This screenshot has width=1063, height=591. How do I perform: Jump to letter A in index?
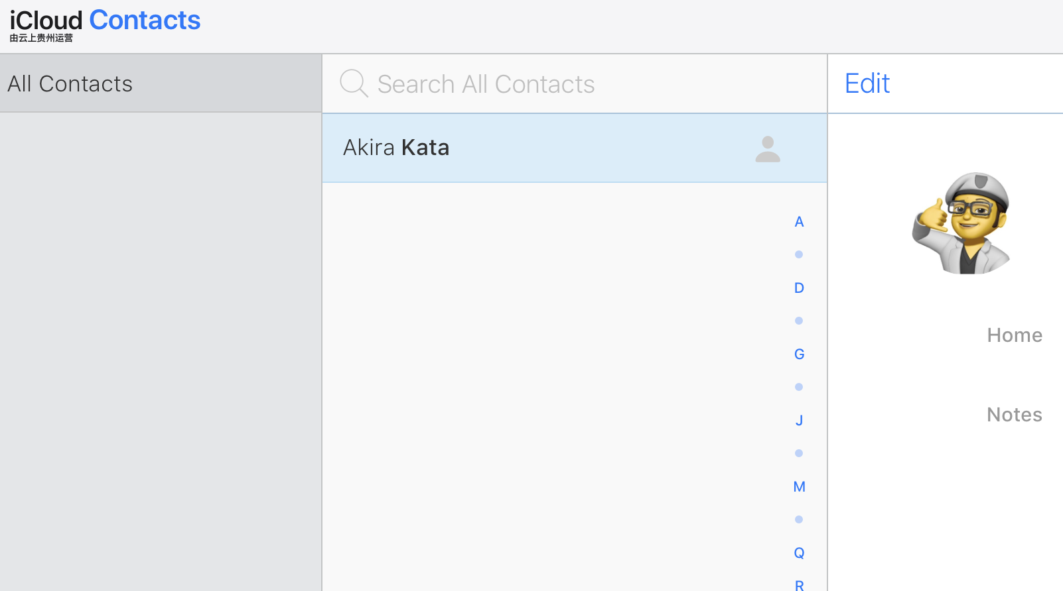(799, 222)
